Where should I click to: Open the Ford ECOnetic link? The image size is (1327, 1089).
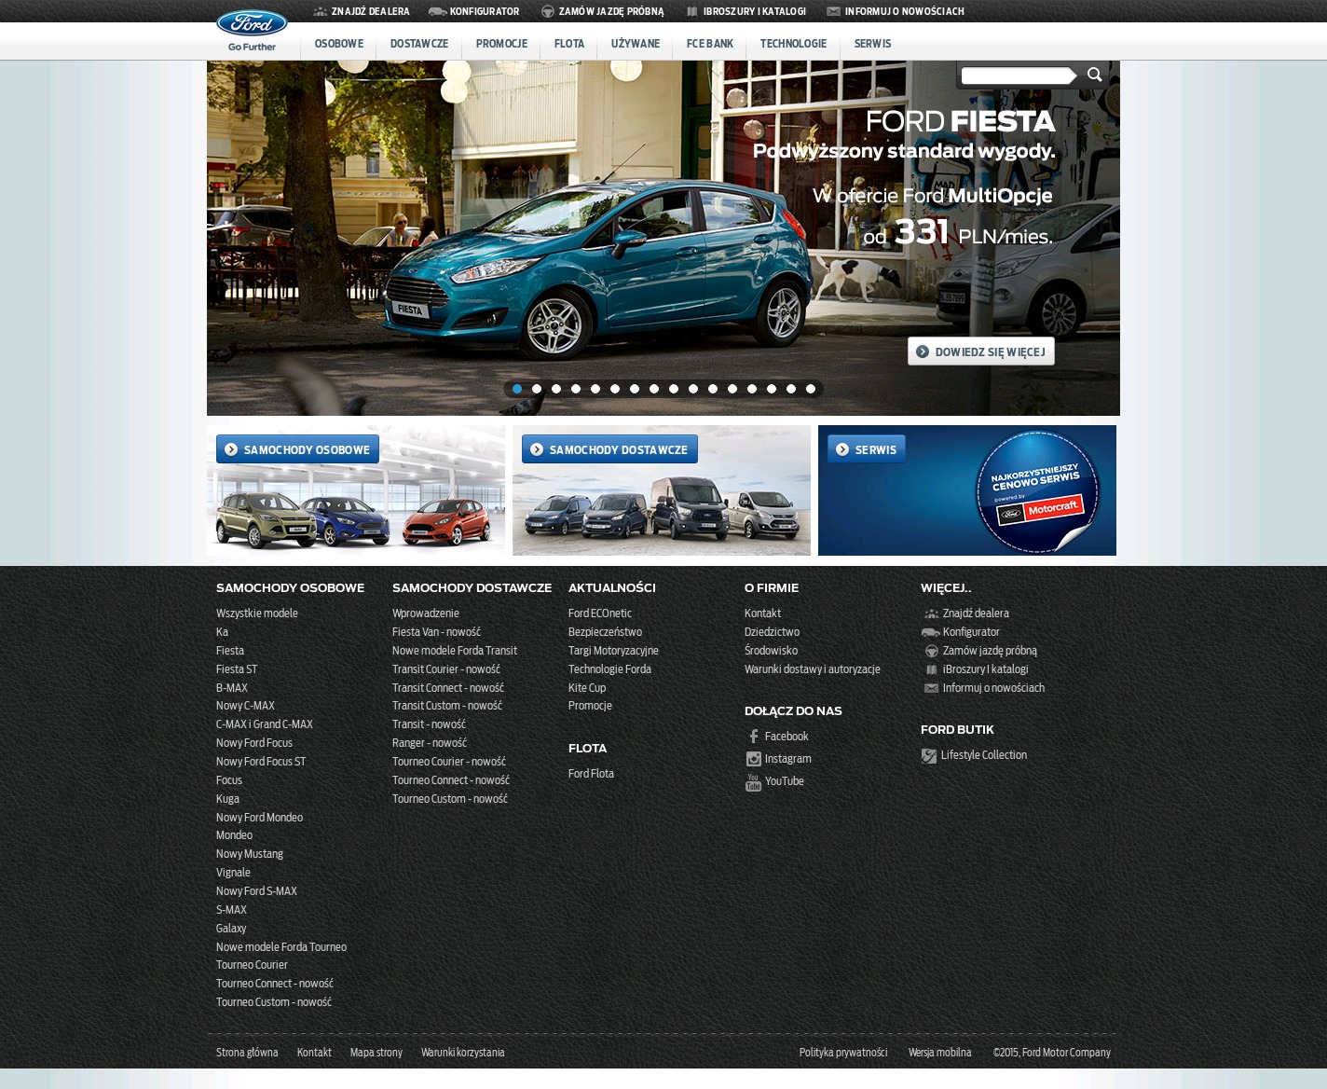[x=600, y=613]
